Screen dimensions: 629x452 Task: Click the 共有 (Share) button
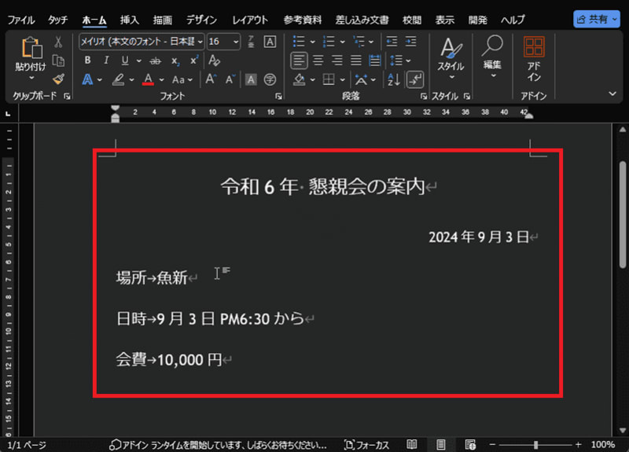pos(596,20)
